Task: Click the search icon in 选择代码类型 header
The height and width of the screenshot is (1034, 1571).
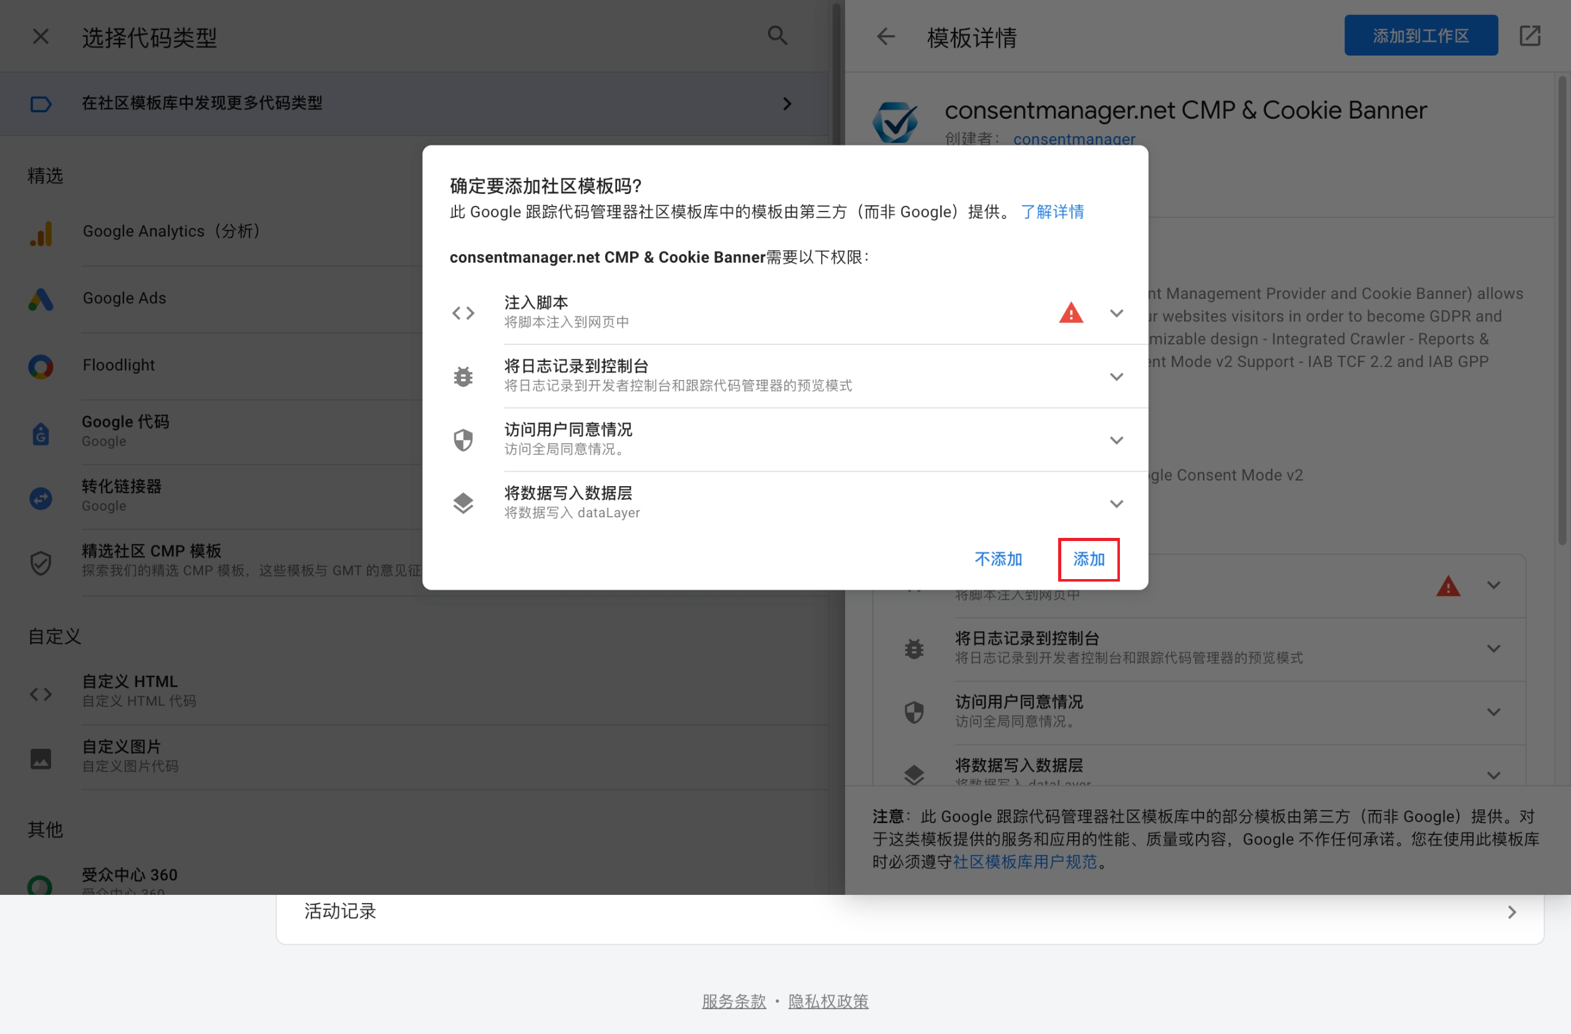Action: [x=777, y=36]
